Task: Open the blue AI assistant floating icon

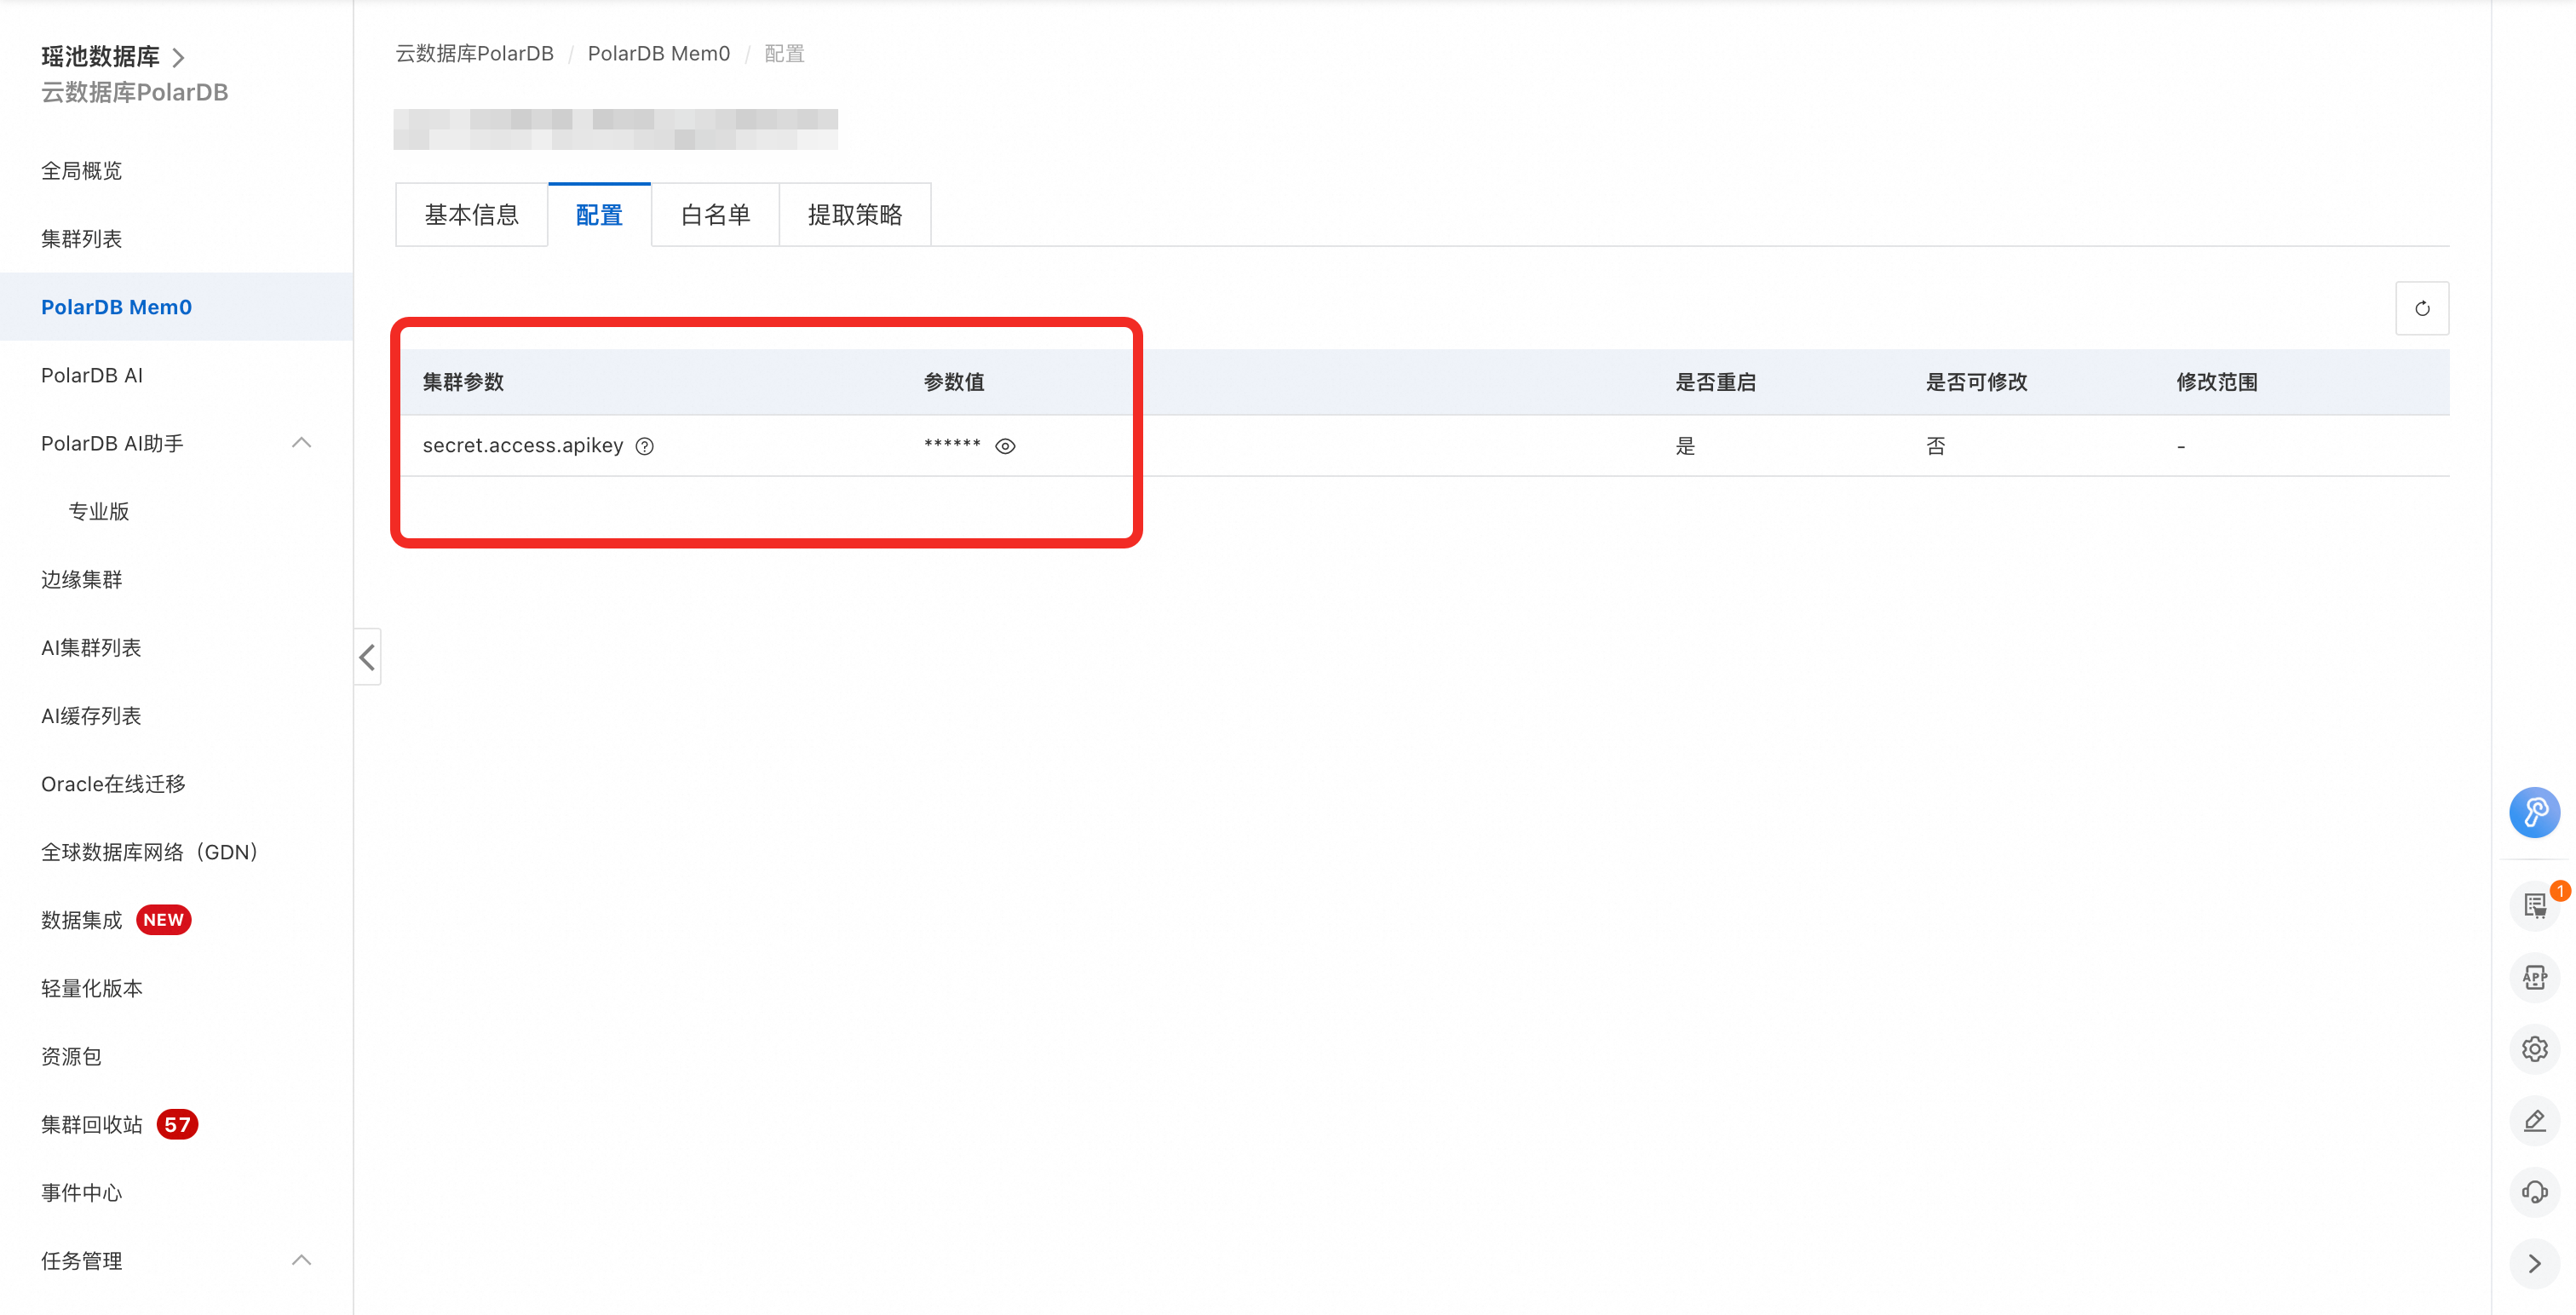Action: point(2534,812)
